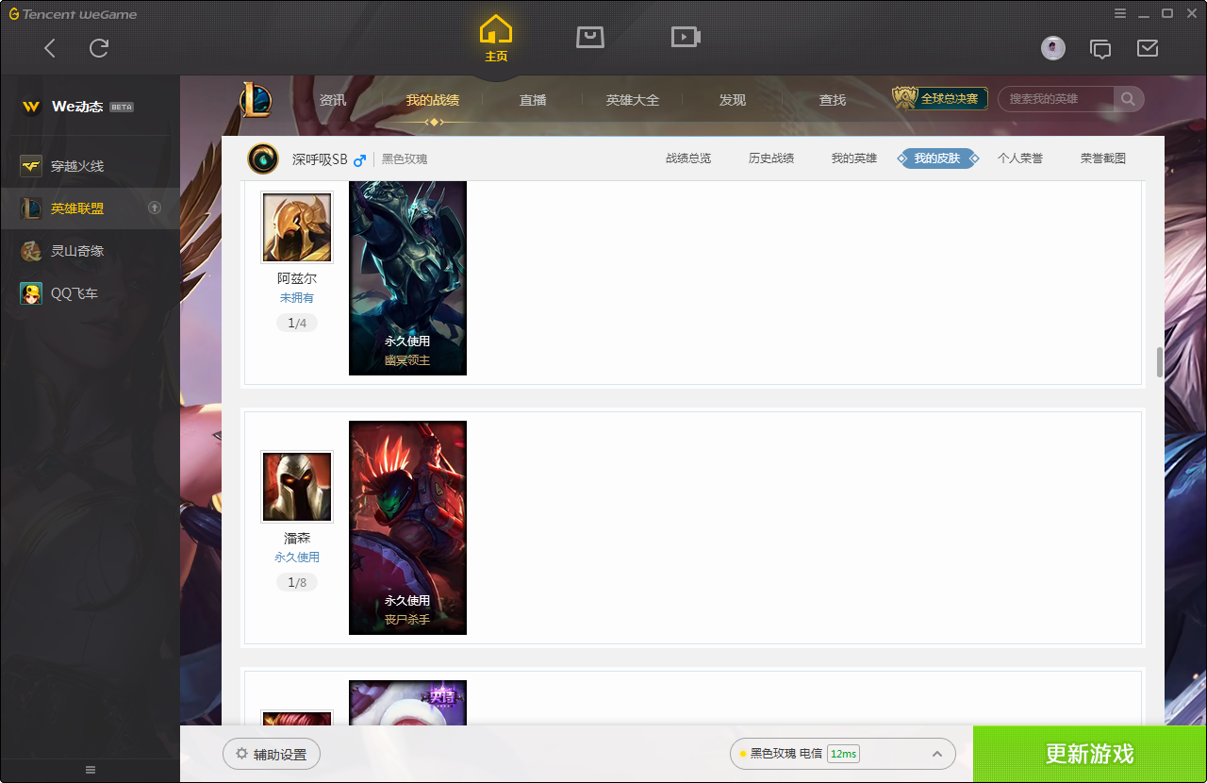Switch to 历史战绩 sub-tab
Image resolution: width=1207 pixels, height=783 pixels.
pos(771,158)
